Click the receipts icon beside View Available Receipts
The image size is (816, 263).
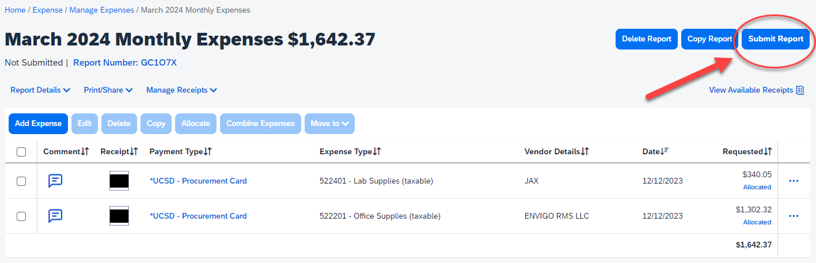(x=800, y=90)
